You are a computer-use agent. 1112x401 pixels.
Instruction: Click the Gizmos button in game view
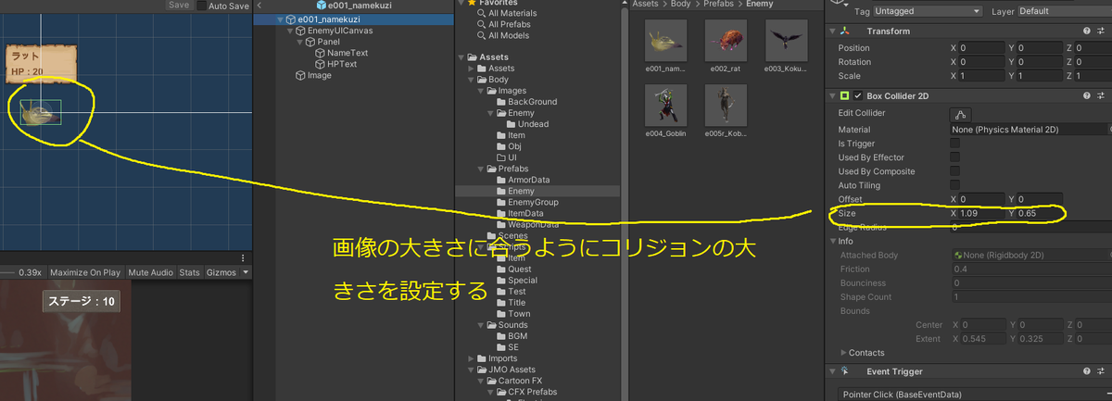pyautogui.click(x=221, y=272)
